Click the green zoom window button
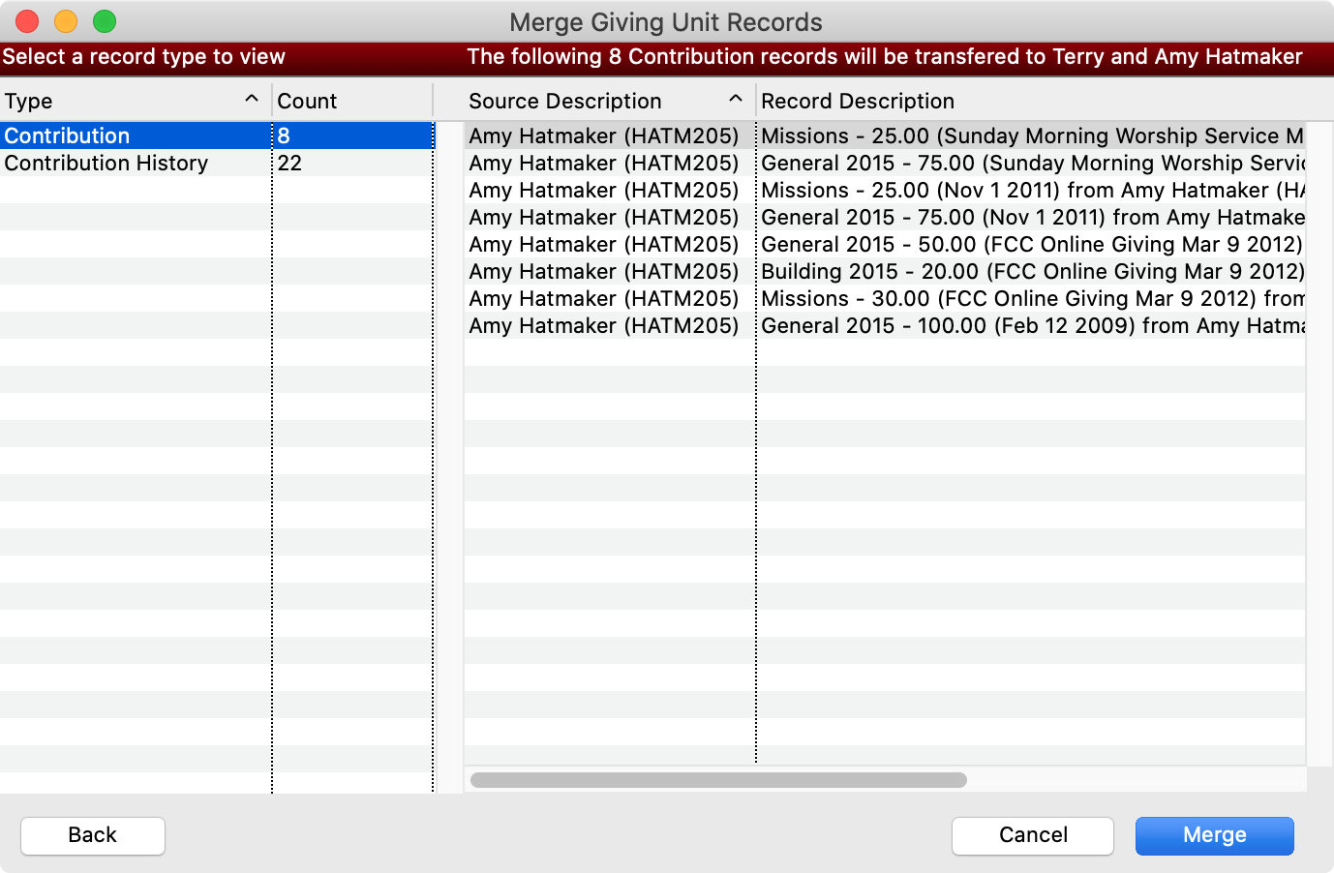 click(x=105, y=21)
